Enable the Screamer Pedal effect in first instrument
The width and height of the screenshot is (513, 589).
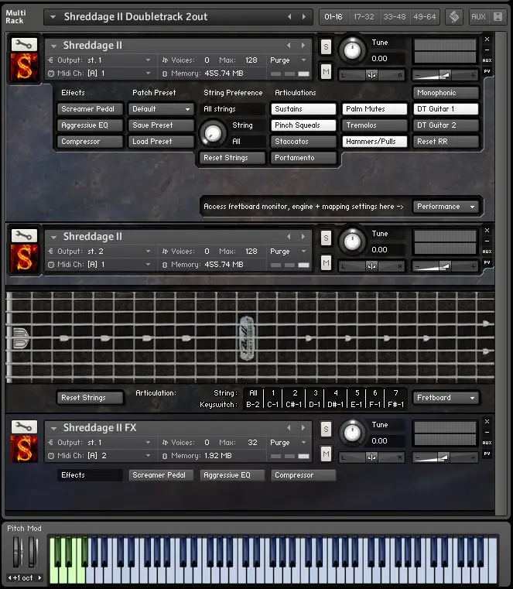coord(90,109)
